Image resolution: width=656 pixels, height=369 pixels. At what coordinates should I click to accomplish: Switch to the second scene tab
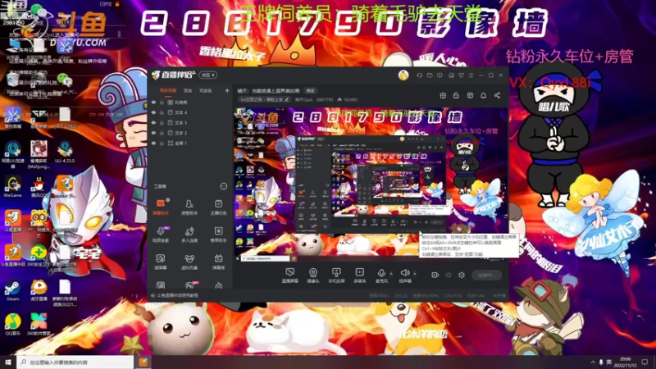tap(188, 90)
